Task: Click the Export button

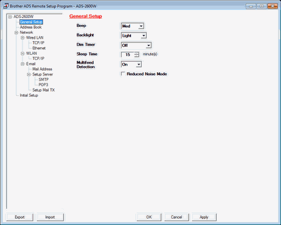Action: click(x=19, y=217)
